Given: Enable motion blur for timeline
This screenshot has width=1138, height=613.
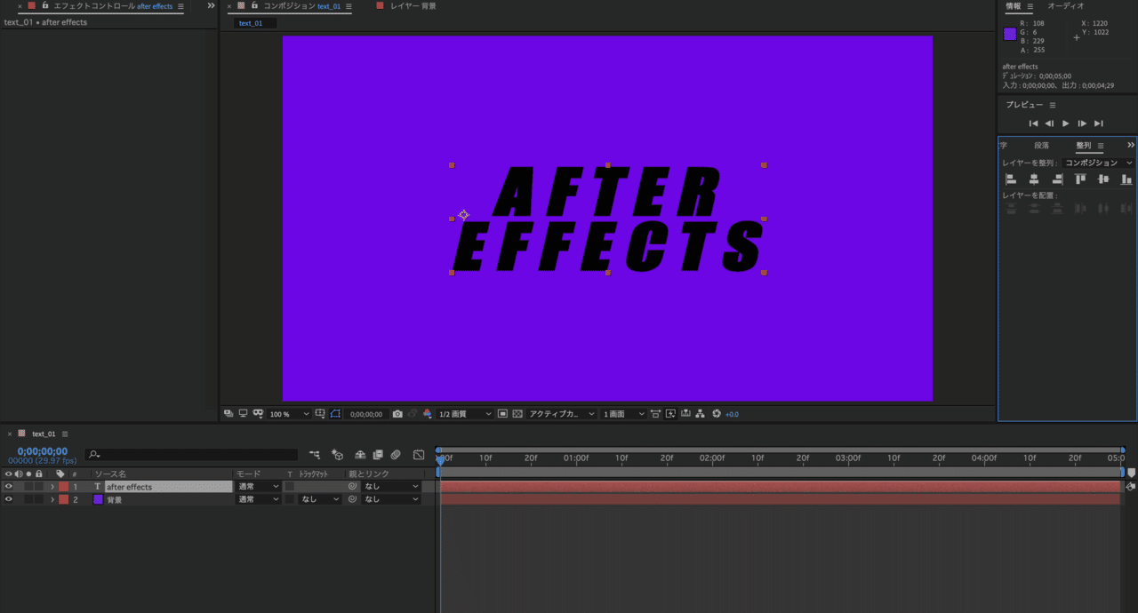Looking at the screenshot, I should pyautogui.click(x=396, y=455).
